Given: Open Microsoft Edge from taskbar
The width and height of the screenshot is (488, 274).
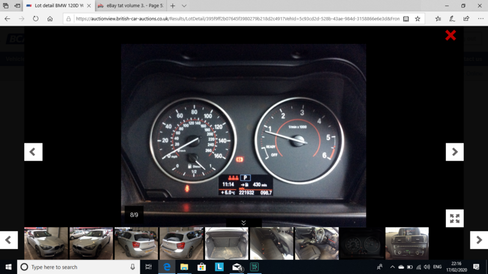Looking at the screenshot, I should tap(167, 267).
